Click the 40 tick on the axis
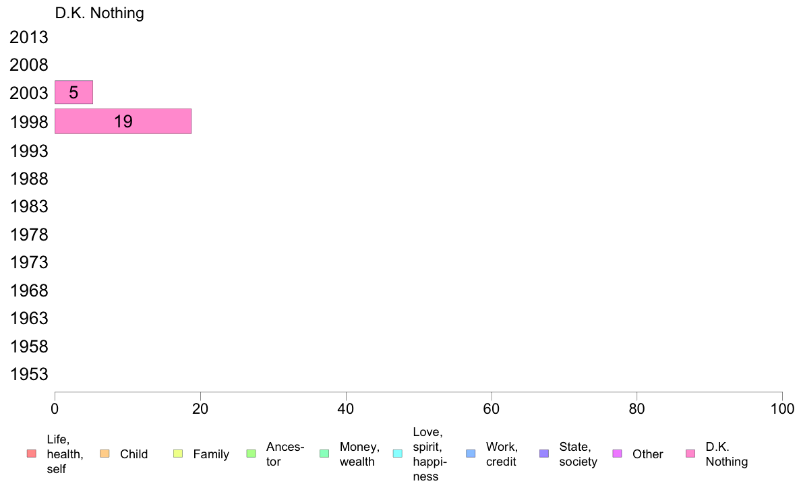Image resolution: width=801 pixels, height=496 pixels. [x=346, y=408]
